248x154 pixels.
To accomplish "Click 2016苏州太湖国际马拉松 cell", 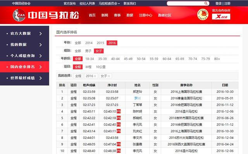I will (x=186, y=138).
